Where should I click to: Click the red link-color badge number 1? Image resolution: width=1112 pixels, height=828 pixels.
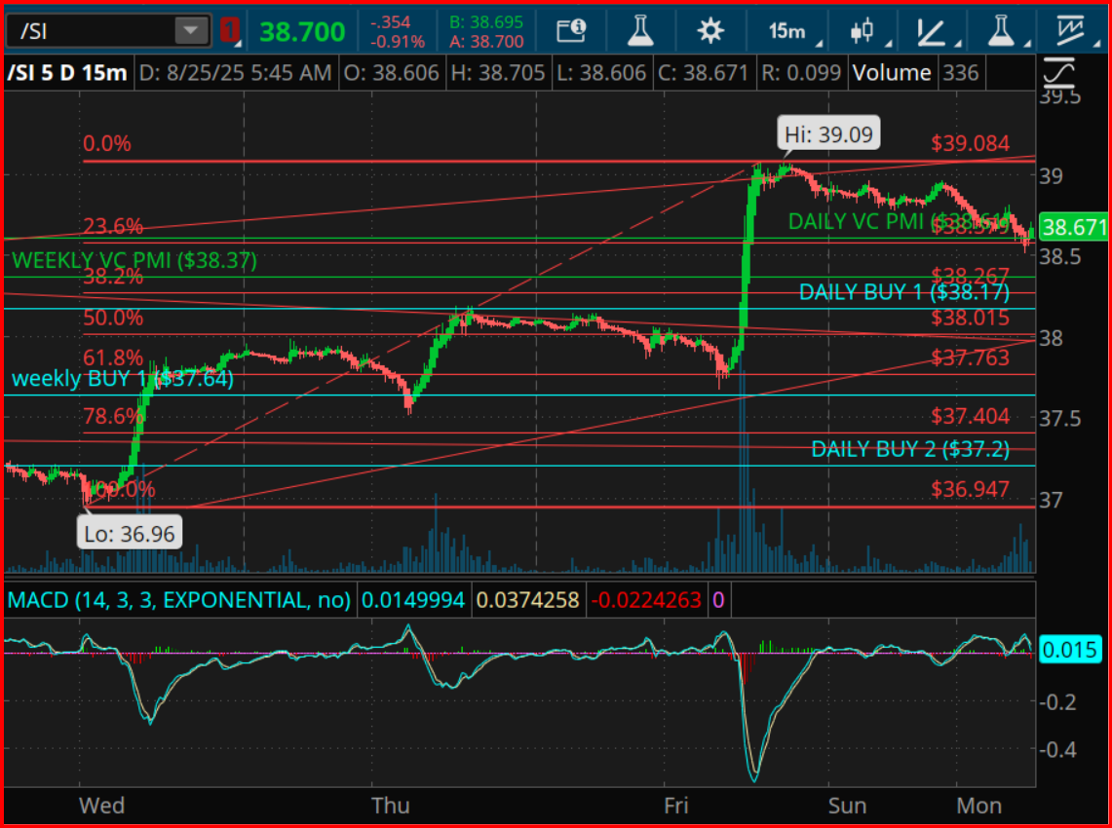pyautogui.click(x=229, y=30)
